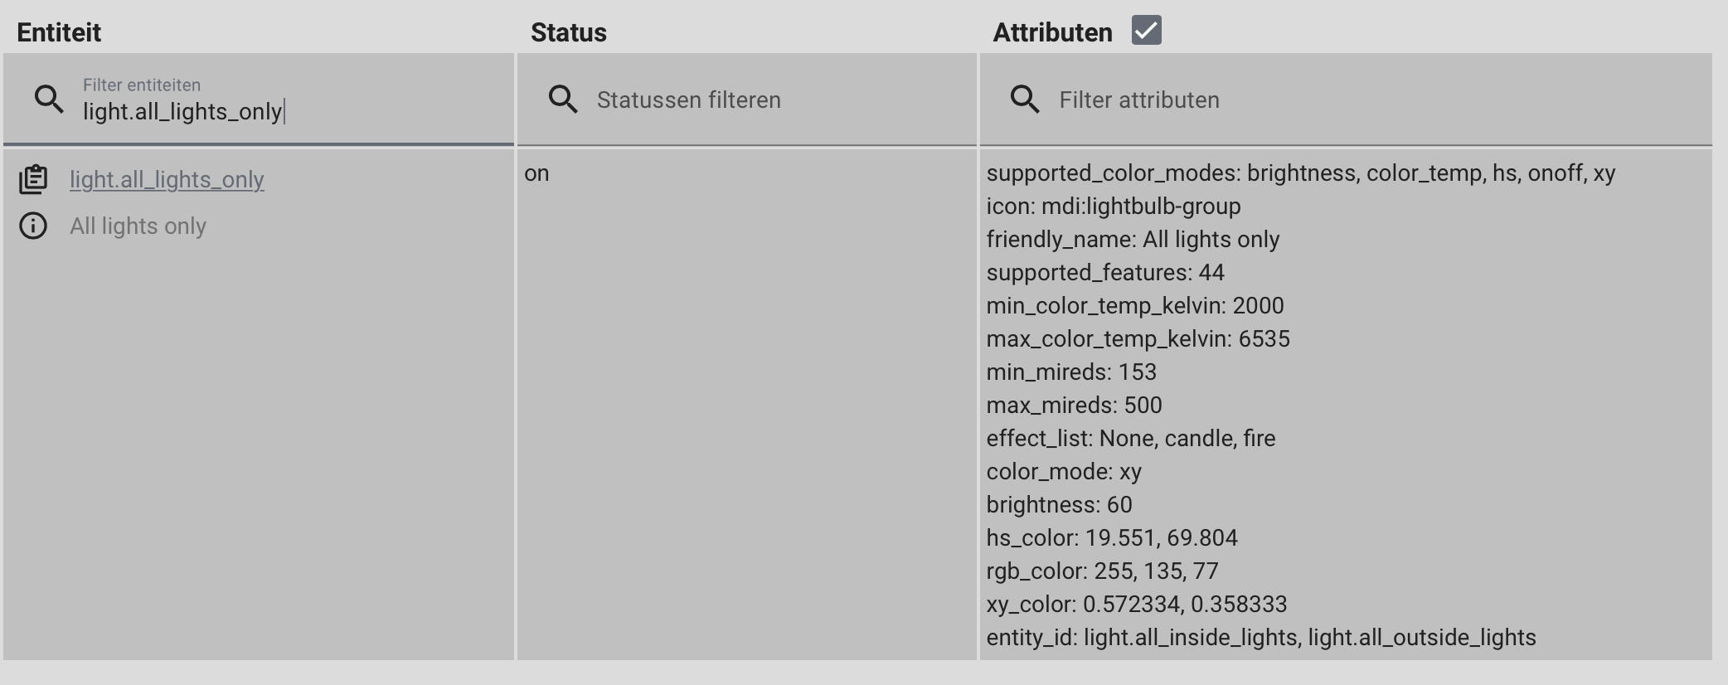Click the magnifier icon beside Statussen filteren
Image resolution: width=1728 pixels, height=685 pixels.
564,99
